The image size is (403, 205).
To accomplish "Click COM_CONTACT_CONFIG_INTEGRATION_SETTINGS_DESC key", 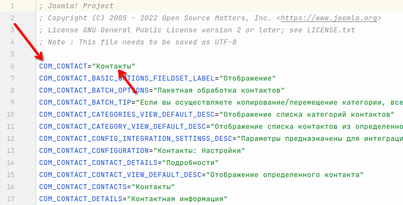I will coord(136,139).
